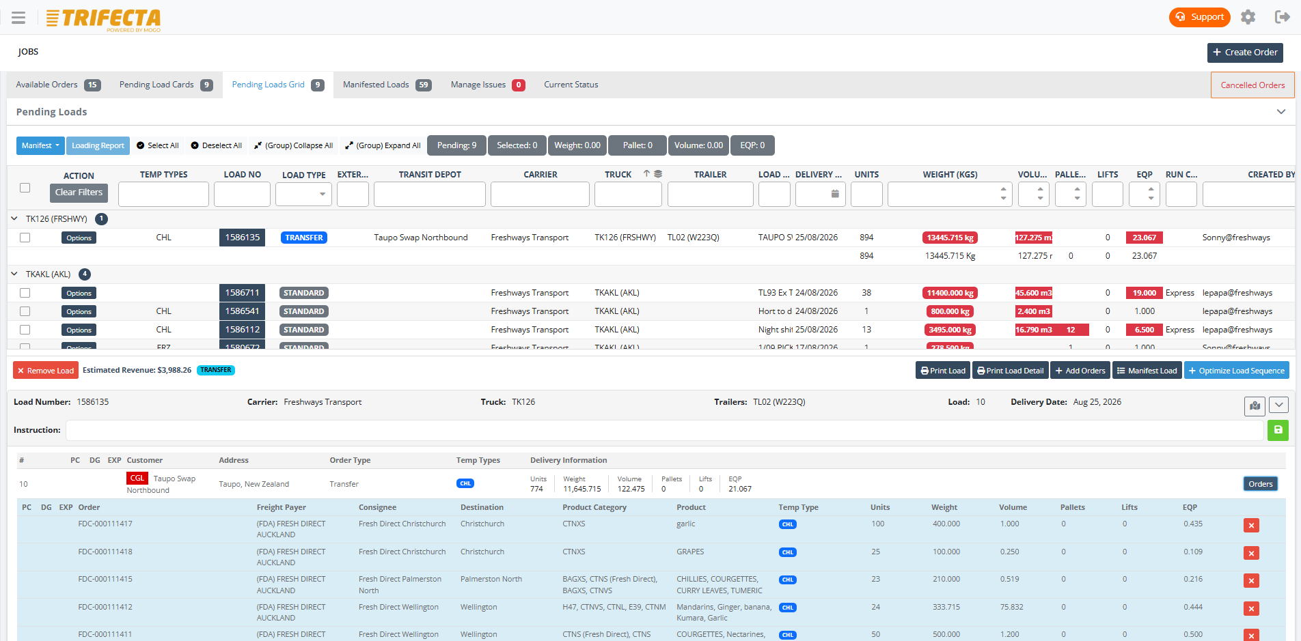Screen dimensions: 1301x641
Task: Open Manifested Loads tab
Action: coord(387,85)
